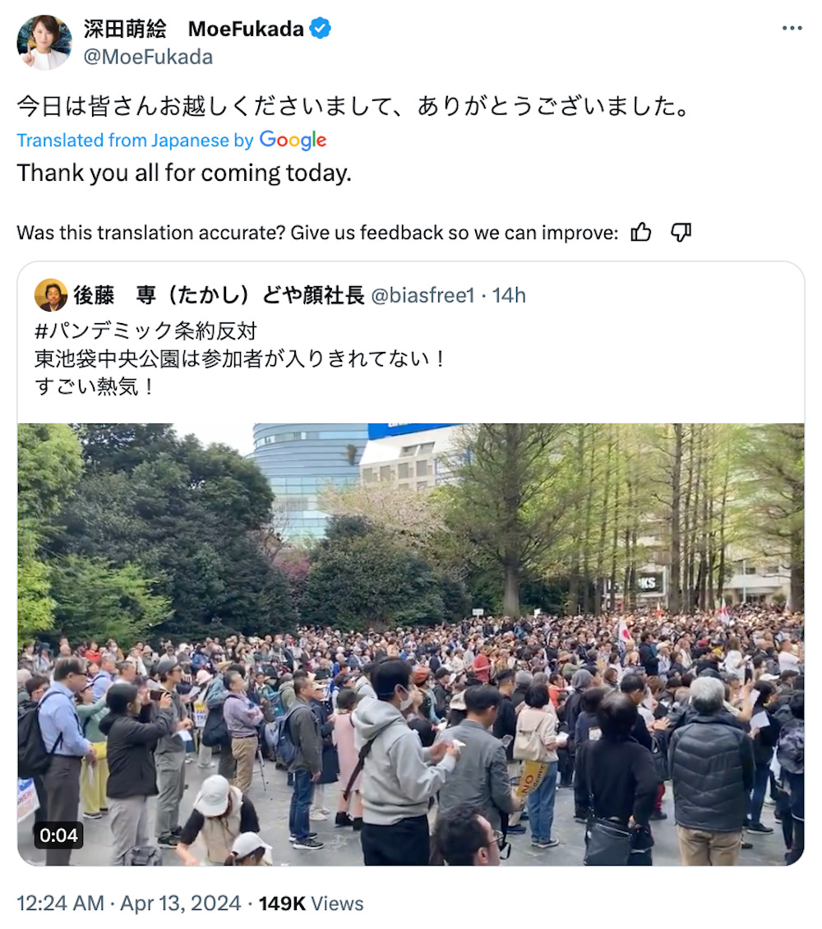Click the 149K Views count
The height and width of the screenshot is (929, 822).
(x=311, y=903)
